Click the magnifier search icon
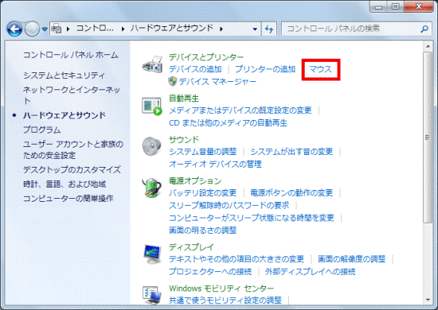 (x=424, y=29)
